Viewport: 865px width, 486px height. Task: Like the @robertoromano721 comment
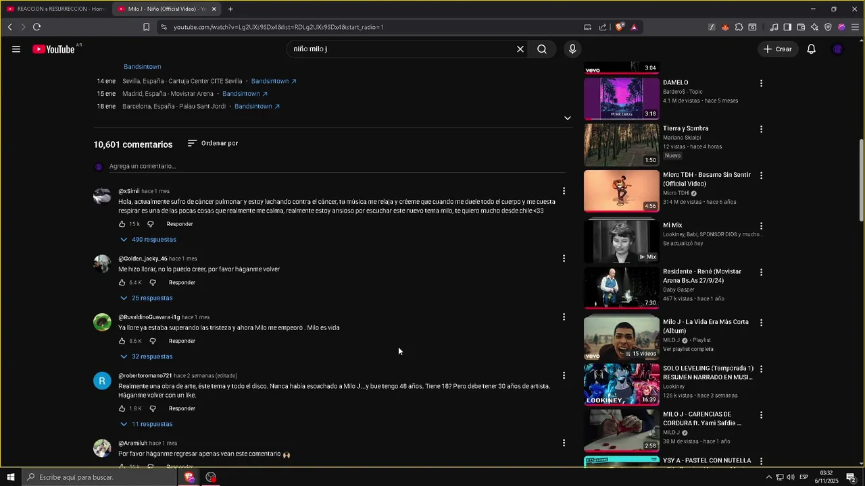point(122,409)
